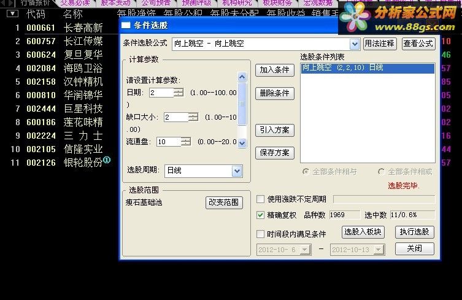Click the 名称 column header
The width and height of the screenshot is (462, 300).
tap(72, 14)
